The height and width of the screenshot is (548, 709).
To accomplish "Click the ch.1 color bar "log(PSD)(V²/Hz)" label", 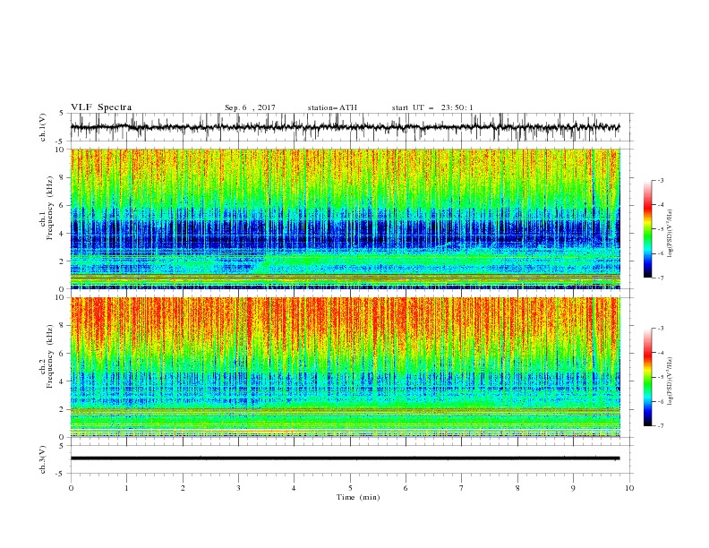I will click(671, 234).
